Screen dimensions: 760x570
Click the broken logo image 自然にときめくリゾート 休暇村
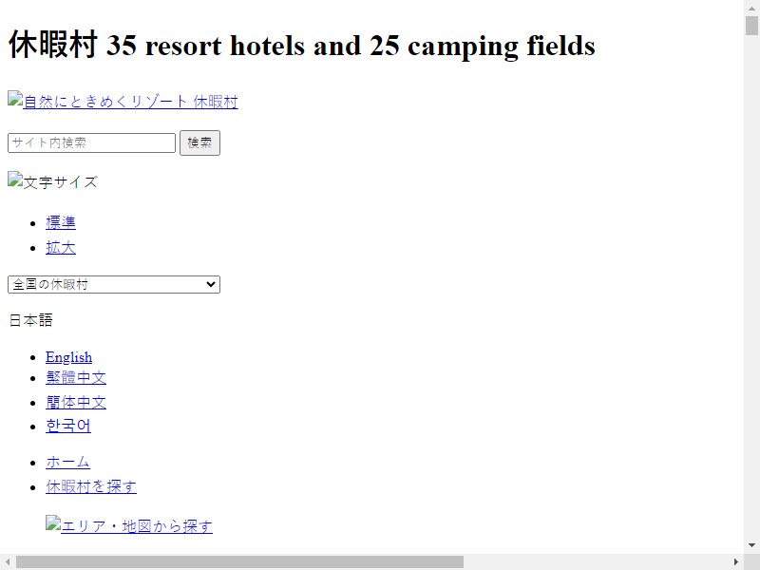pos(123,101)
